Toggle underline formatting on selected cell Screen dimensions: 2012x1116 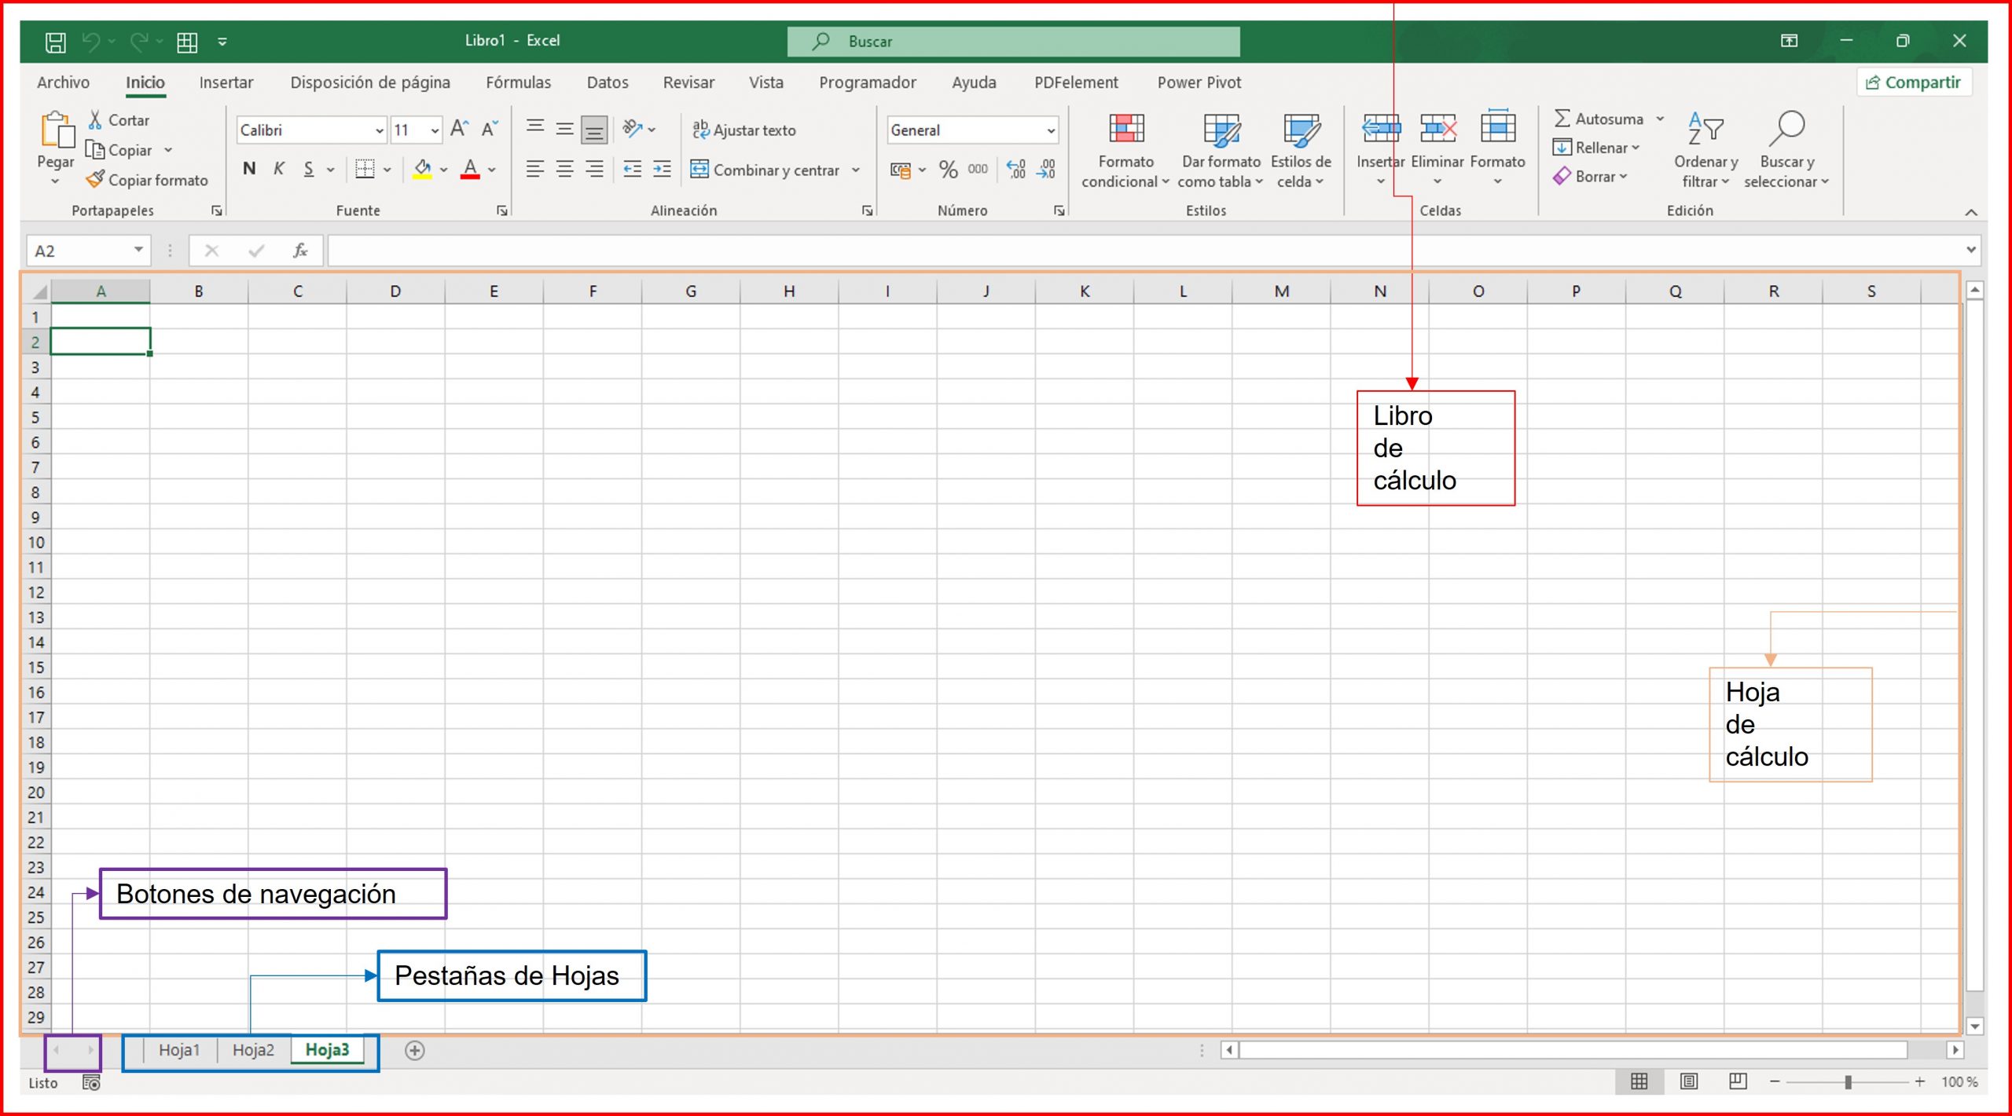[307, 168]
